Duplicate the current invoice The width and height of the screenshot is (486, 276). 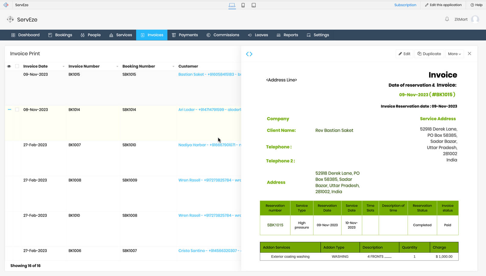pyautogui.click(x=429, y=54)
